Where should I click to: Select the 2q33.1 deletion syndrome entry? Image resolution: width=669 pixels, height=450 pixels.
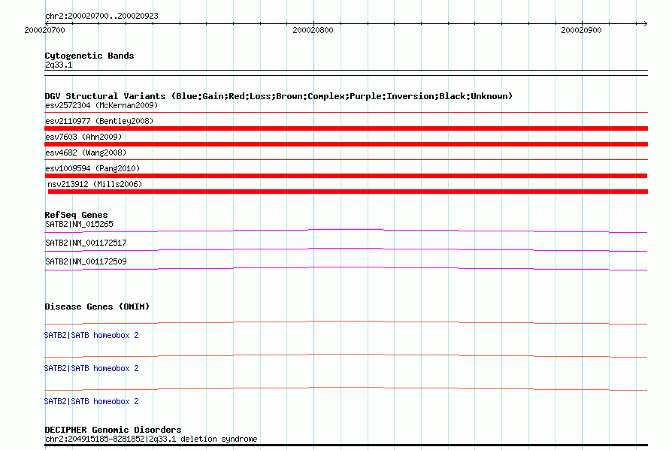click(x=151, y=439)
